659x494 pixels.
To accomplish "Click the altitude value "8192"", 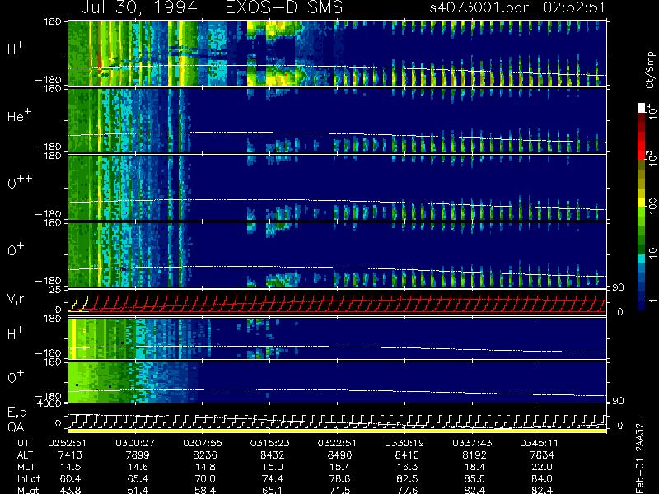I will coord(474,455).
